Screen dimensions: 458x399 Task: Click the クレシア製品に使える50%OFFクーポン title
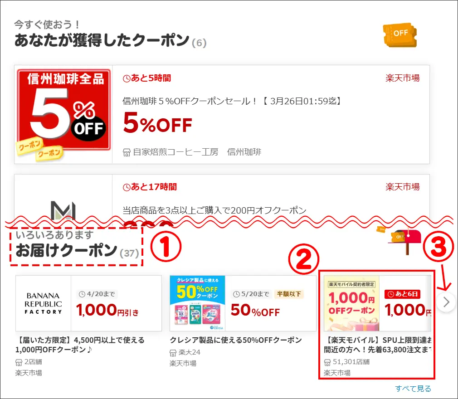(x=236, y=341)
